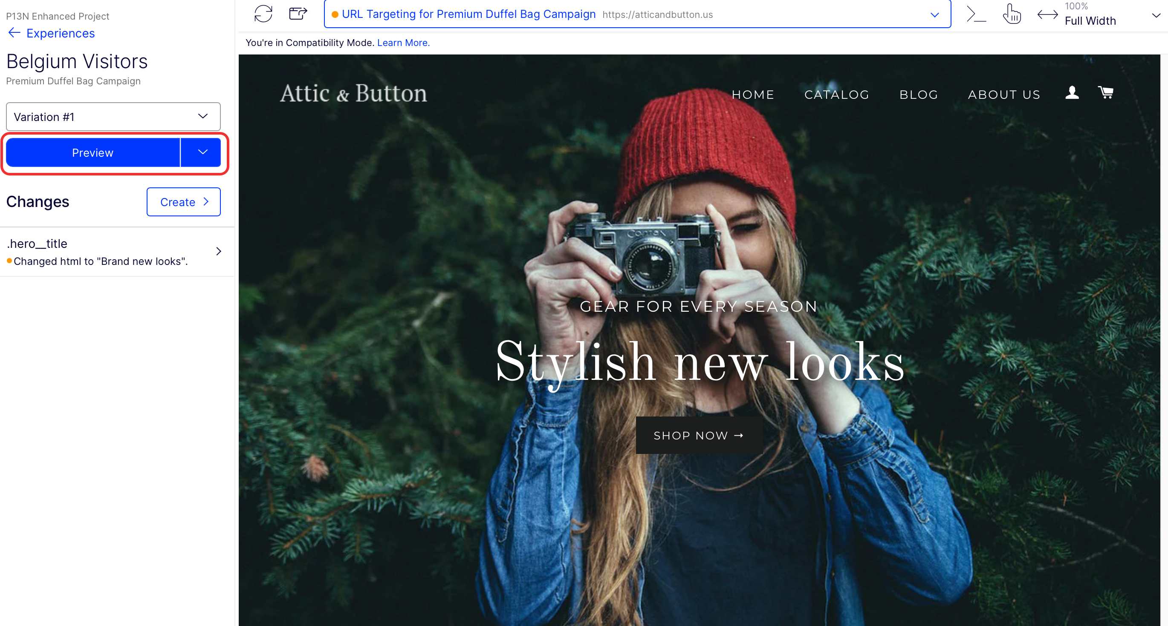Click the Preview button

[x=93, y=152]
